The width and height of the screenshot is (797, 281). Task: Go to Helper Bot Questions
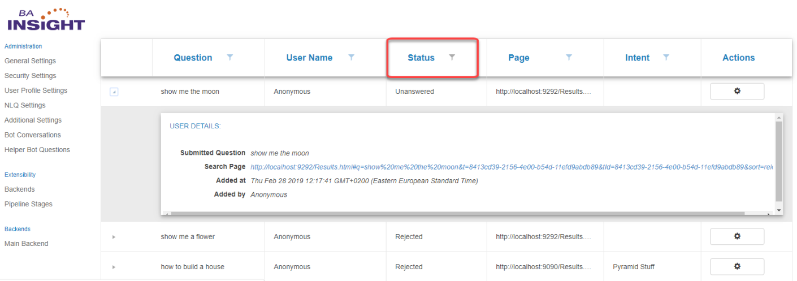point(37,150)
